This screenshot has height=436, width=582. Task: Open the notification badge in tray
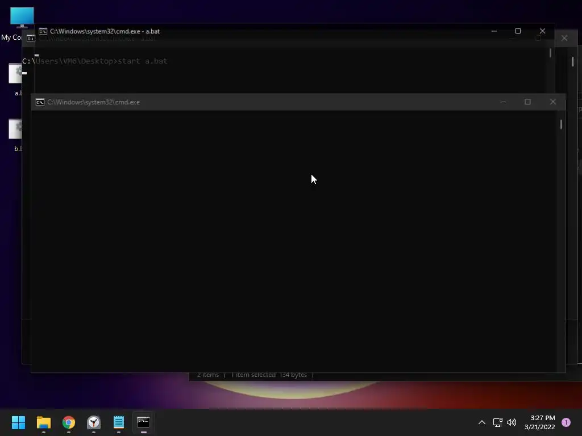pyautogui.click(x=566, y=422)
